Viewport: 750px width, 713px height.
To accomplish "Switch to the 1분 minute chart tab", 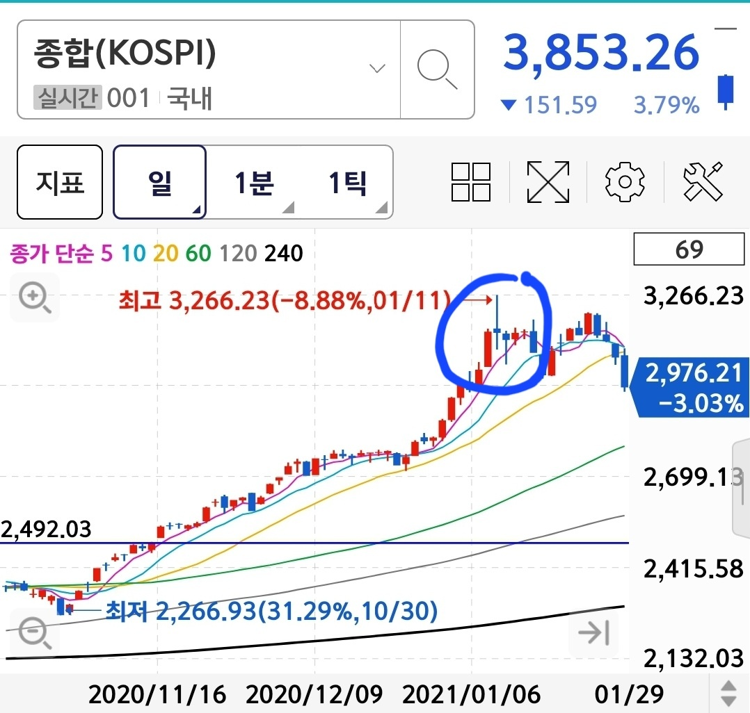I will 253,182.
